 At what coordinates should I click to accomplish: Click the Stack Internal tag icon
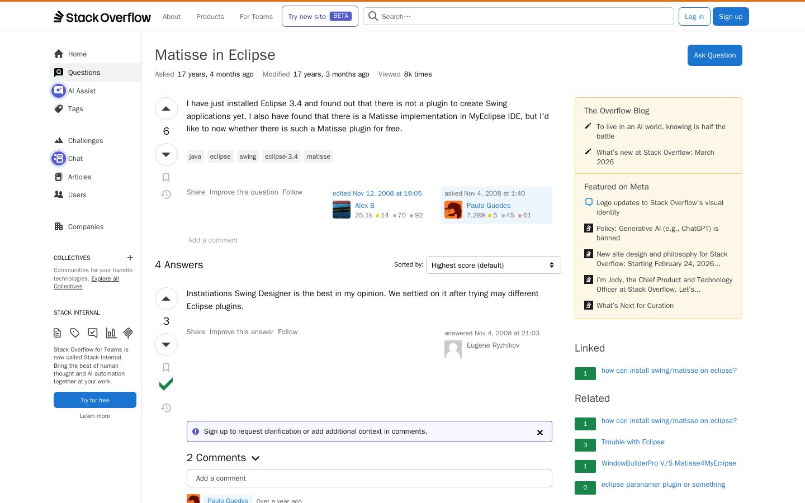pos(75,333)
